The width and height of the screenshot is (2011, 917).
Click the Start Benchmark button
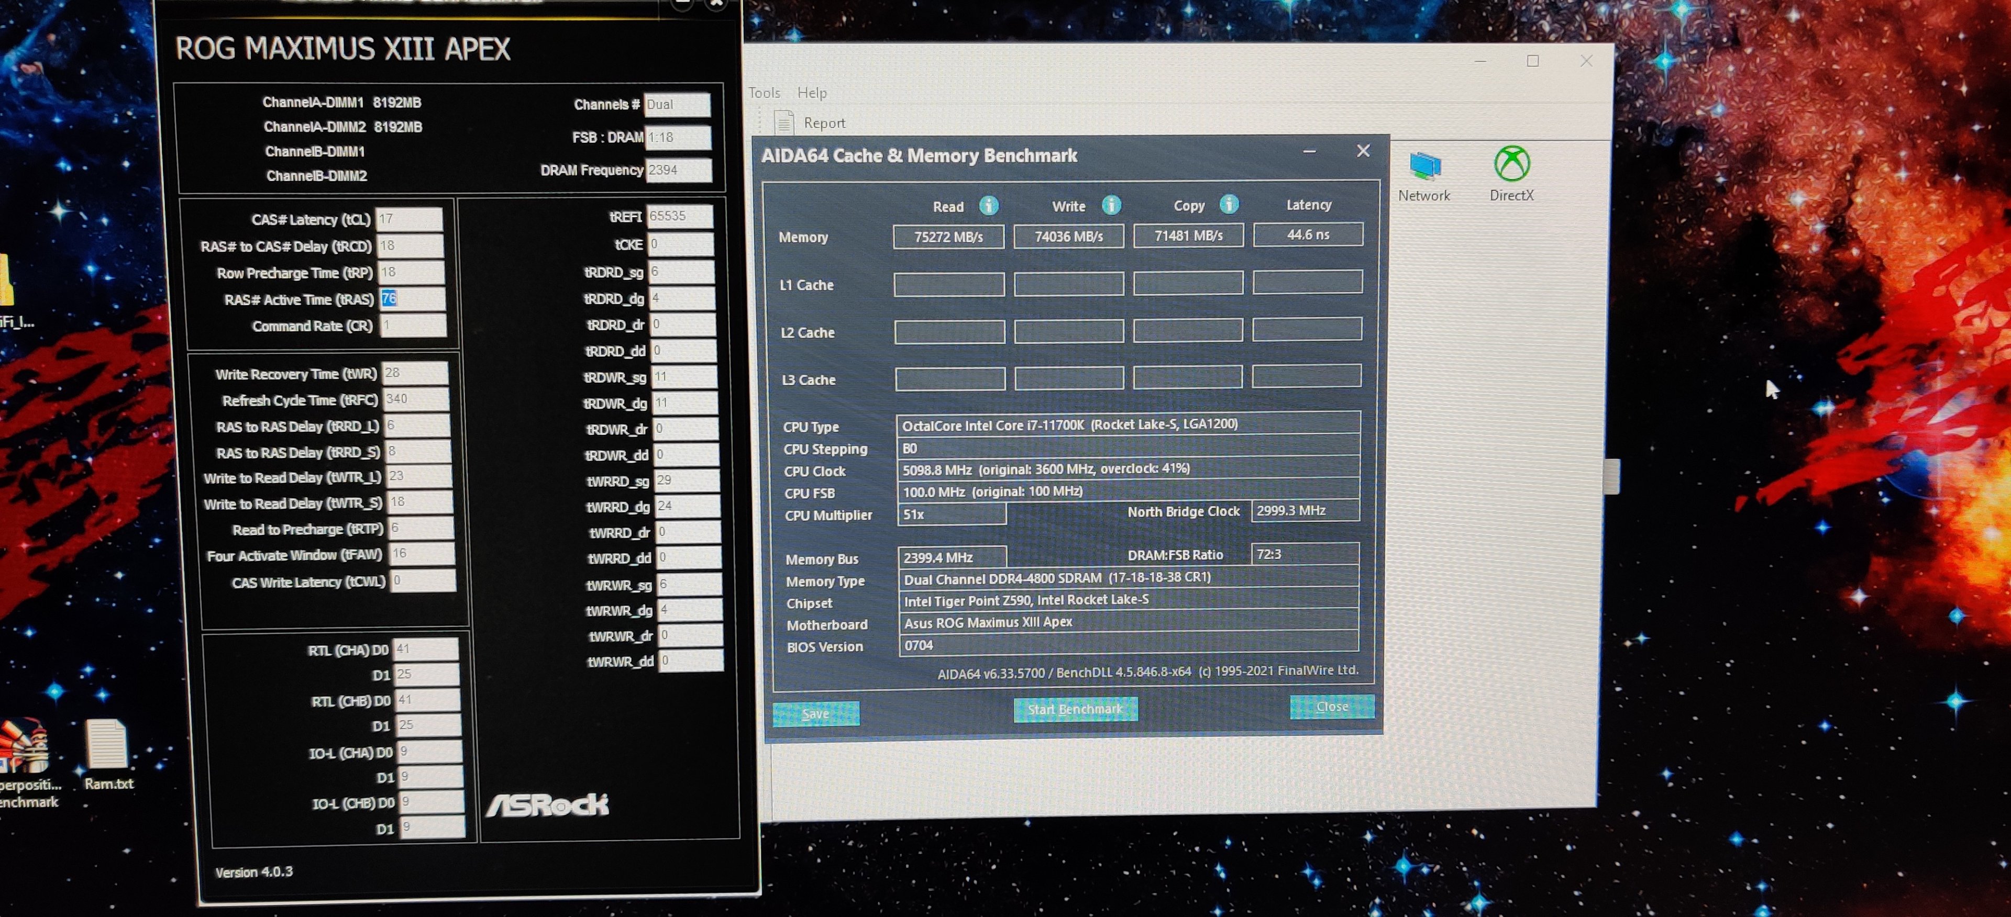[x=1075, y=709]
